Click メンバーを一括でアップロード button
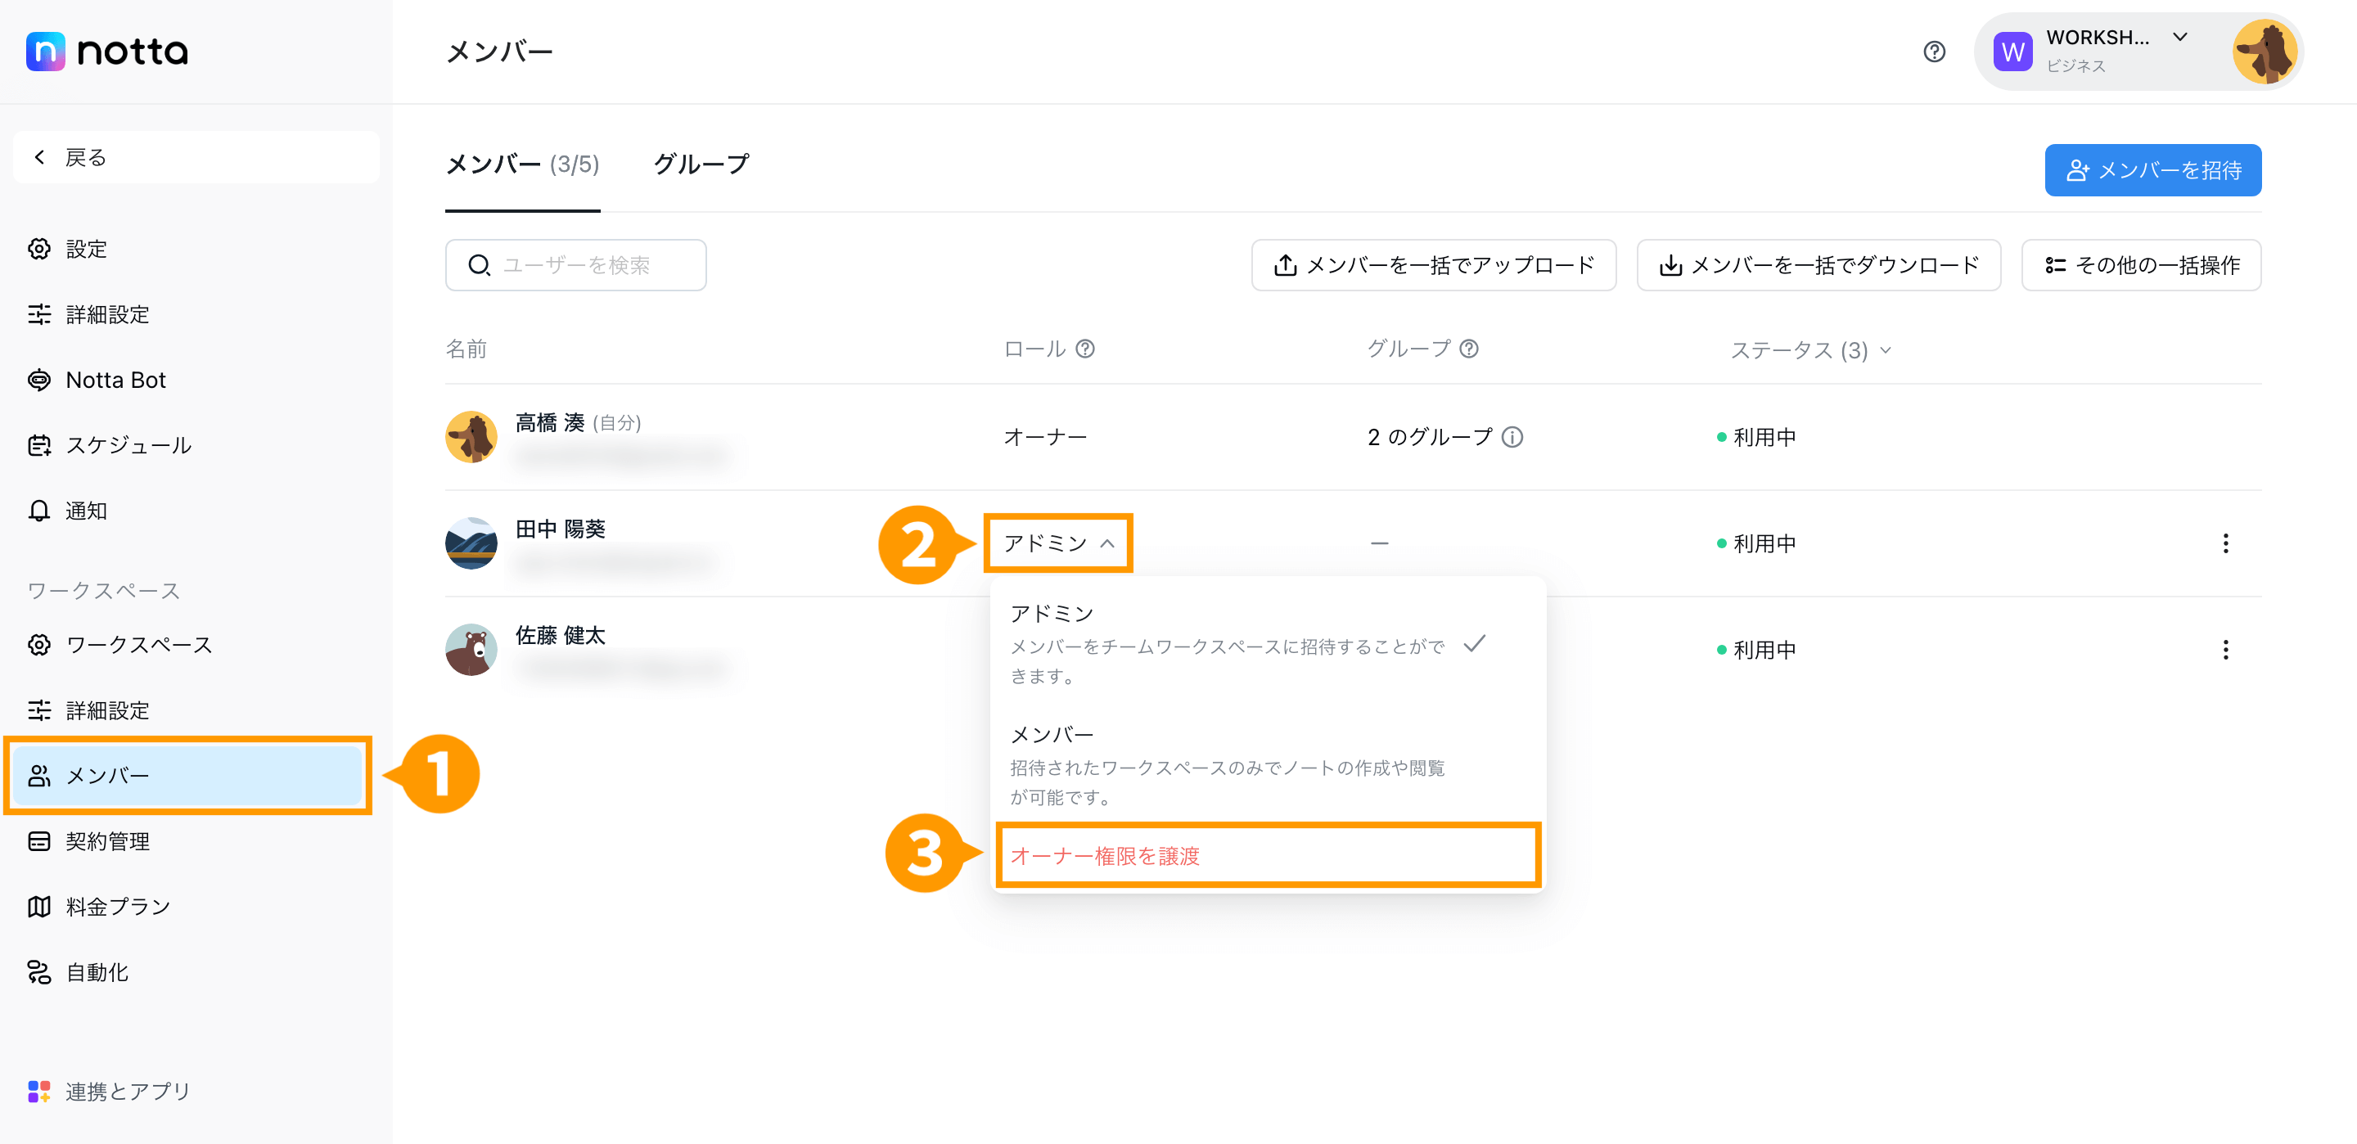This screenshot has width=2357, height=1144. point(1434,265)
